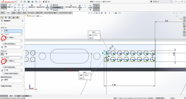The image size is (186, 99).
Task: Click the Rebuild traffic-light icon
Action: click(44, 2)
